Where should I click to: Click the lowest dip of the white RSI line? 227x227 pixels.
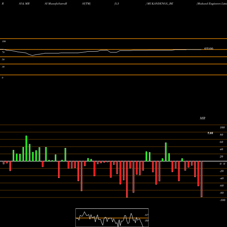click(x=32, y=55)
